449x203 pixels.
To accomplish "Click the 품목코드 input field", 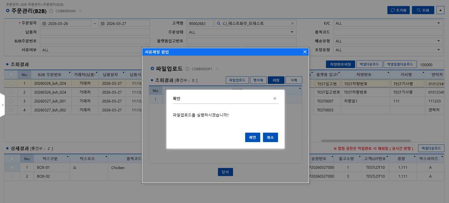I will coord(388,32).
